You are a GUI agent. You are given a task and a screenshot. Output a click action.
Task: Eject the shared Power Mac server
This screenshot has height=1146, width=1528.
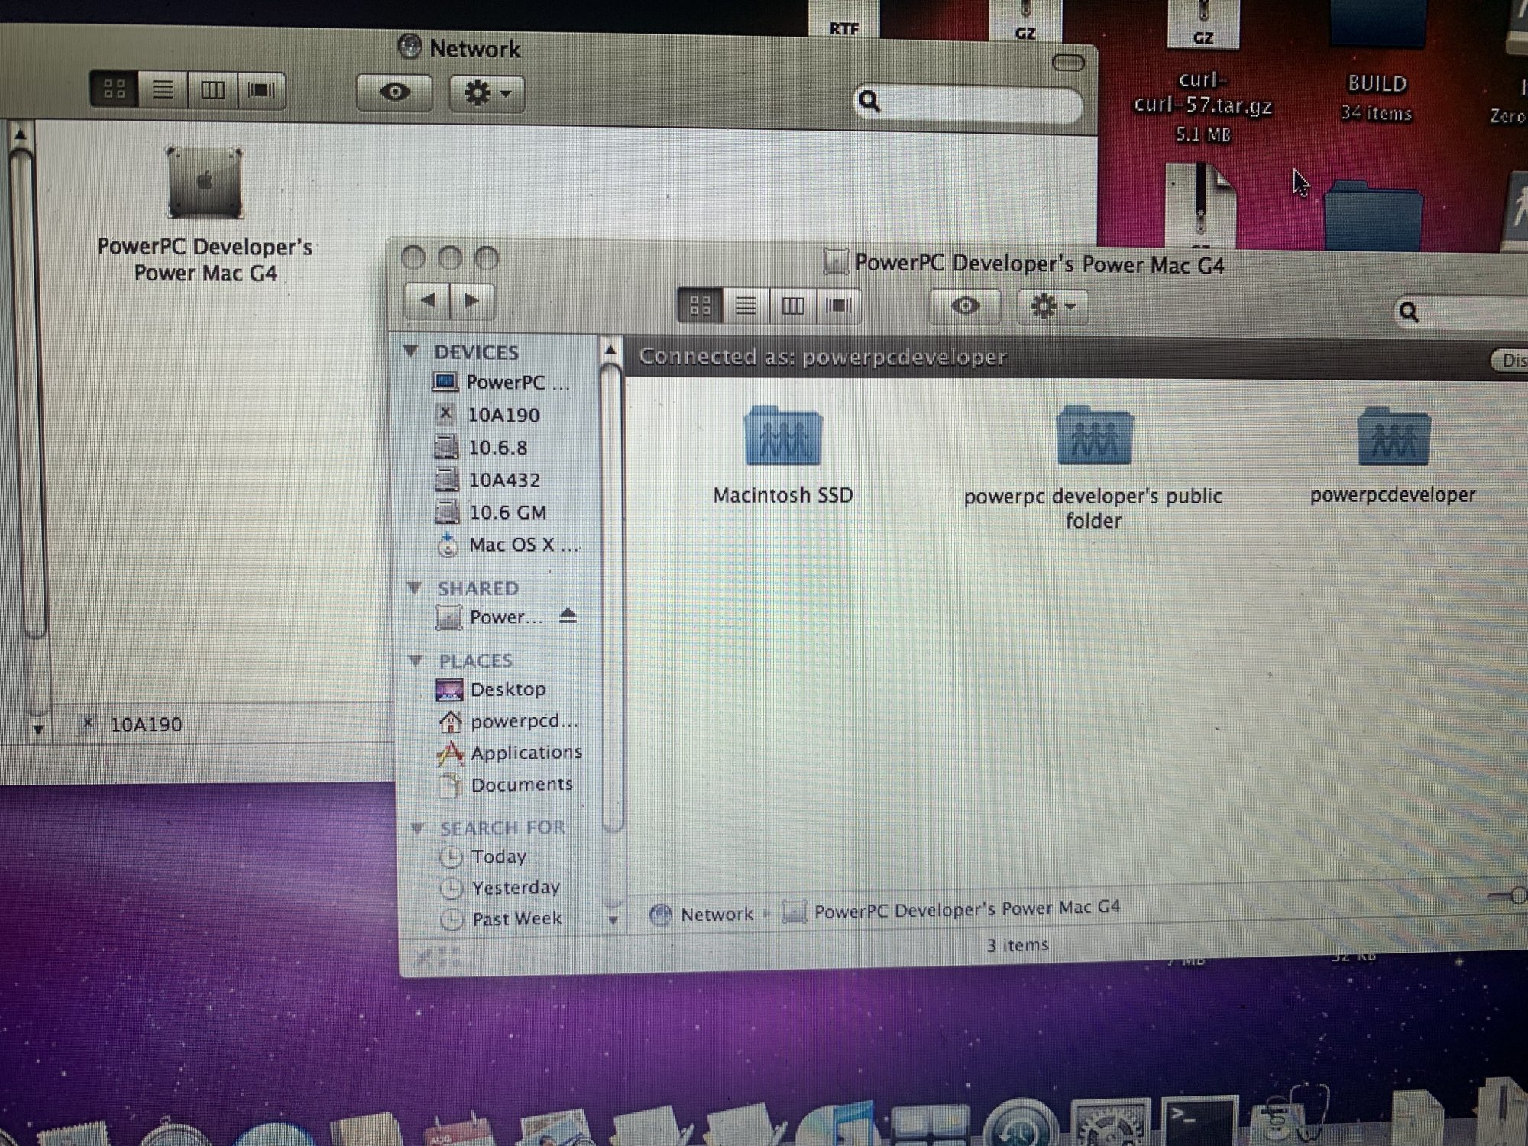(567, 616)
